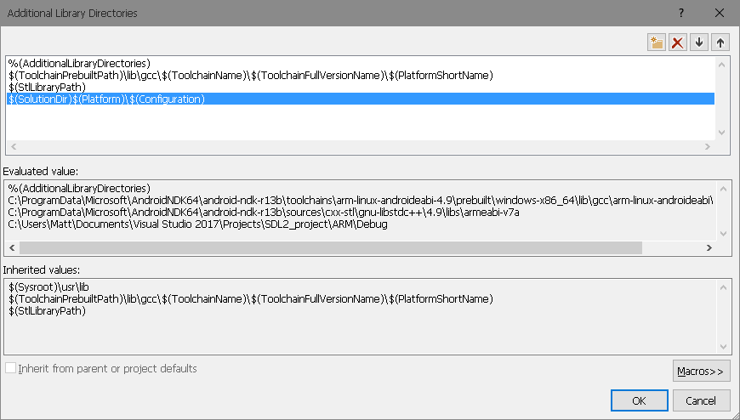Click OK to confirm directories

point(638,400)
